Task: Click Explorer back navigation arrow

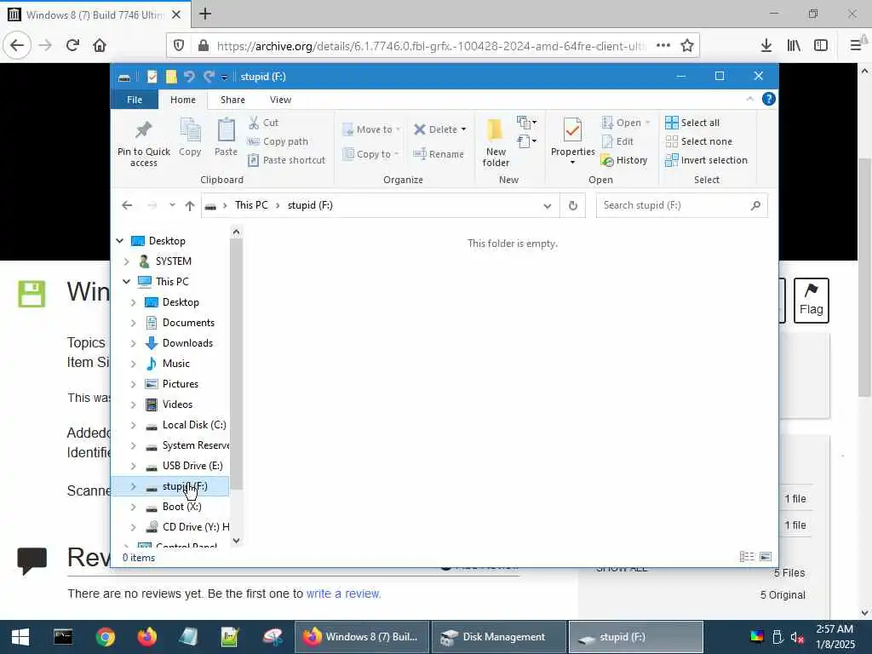Action: 128,205
